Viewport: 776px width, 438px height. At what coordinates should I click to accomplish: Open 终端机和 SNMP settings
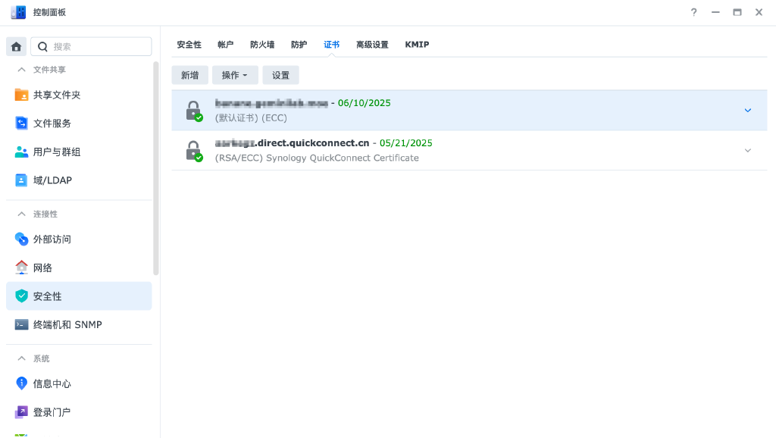click(x=68, y=324)
